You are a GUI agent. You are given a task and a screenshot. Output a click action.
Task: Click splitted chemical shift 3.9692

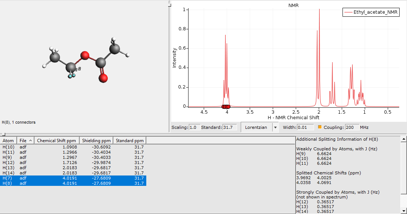303,178
